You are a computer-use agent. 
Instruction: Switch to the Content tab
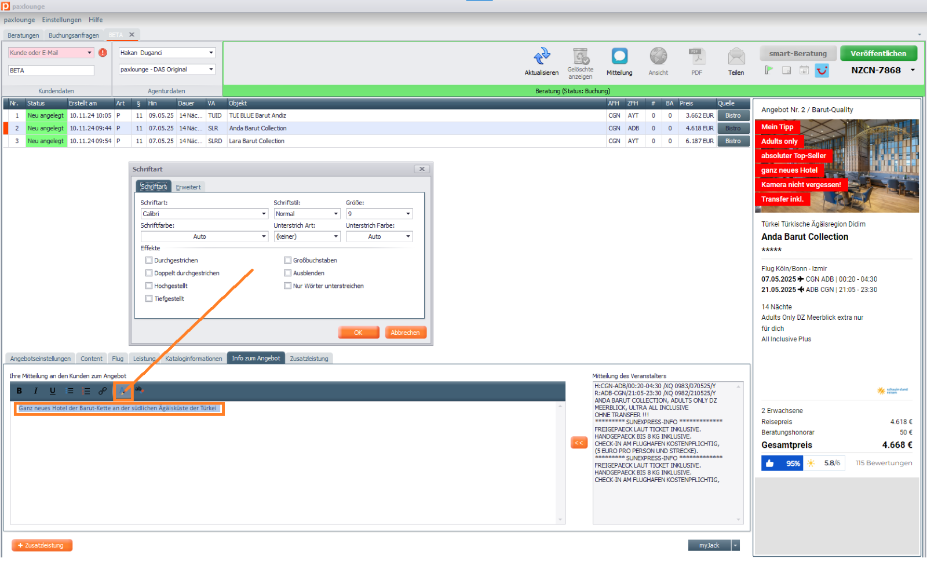click(92, 359)
